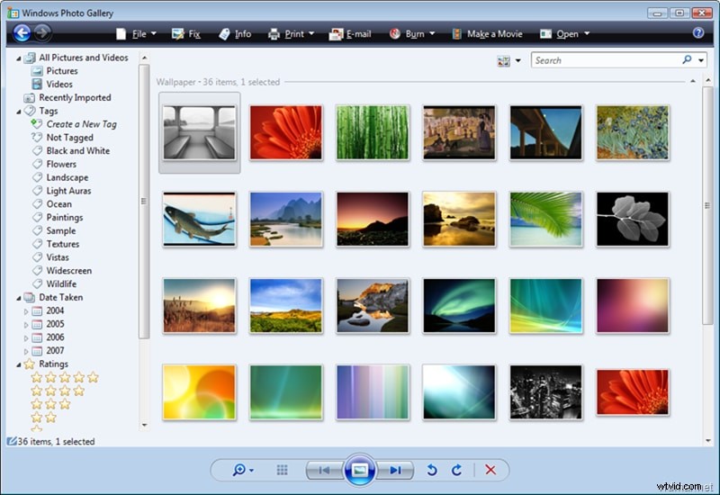720x495 pixels.
Task: Click the Fix toolbar button
Action: pyautogui.click(x=185, y=34)
